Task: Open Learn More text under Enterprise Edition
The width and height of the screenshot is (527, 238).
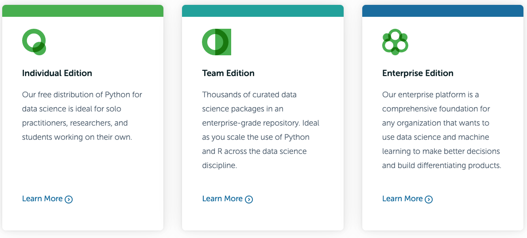Action: tap(402, 199)
